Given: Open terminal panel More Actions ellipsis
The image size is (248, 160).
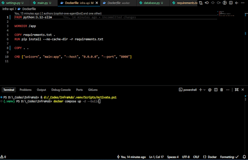Looking at the screenshot, I should 228,90.
